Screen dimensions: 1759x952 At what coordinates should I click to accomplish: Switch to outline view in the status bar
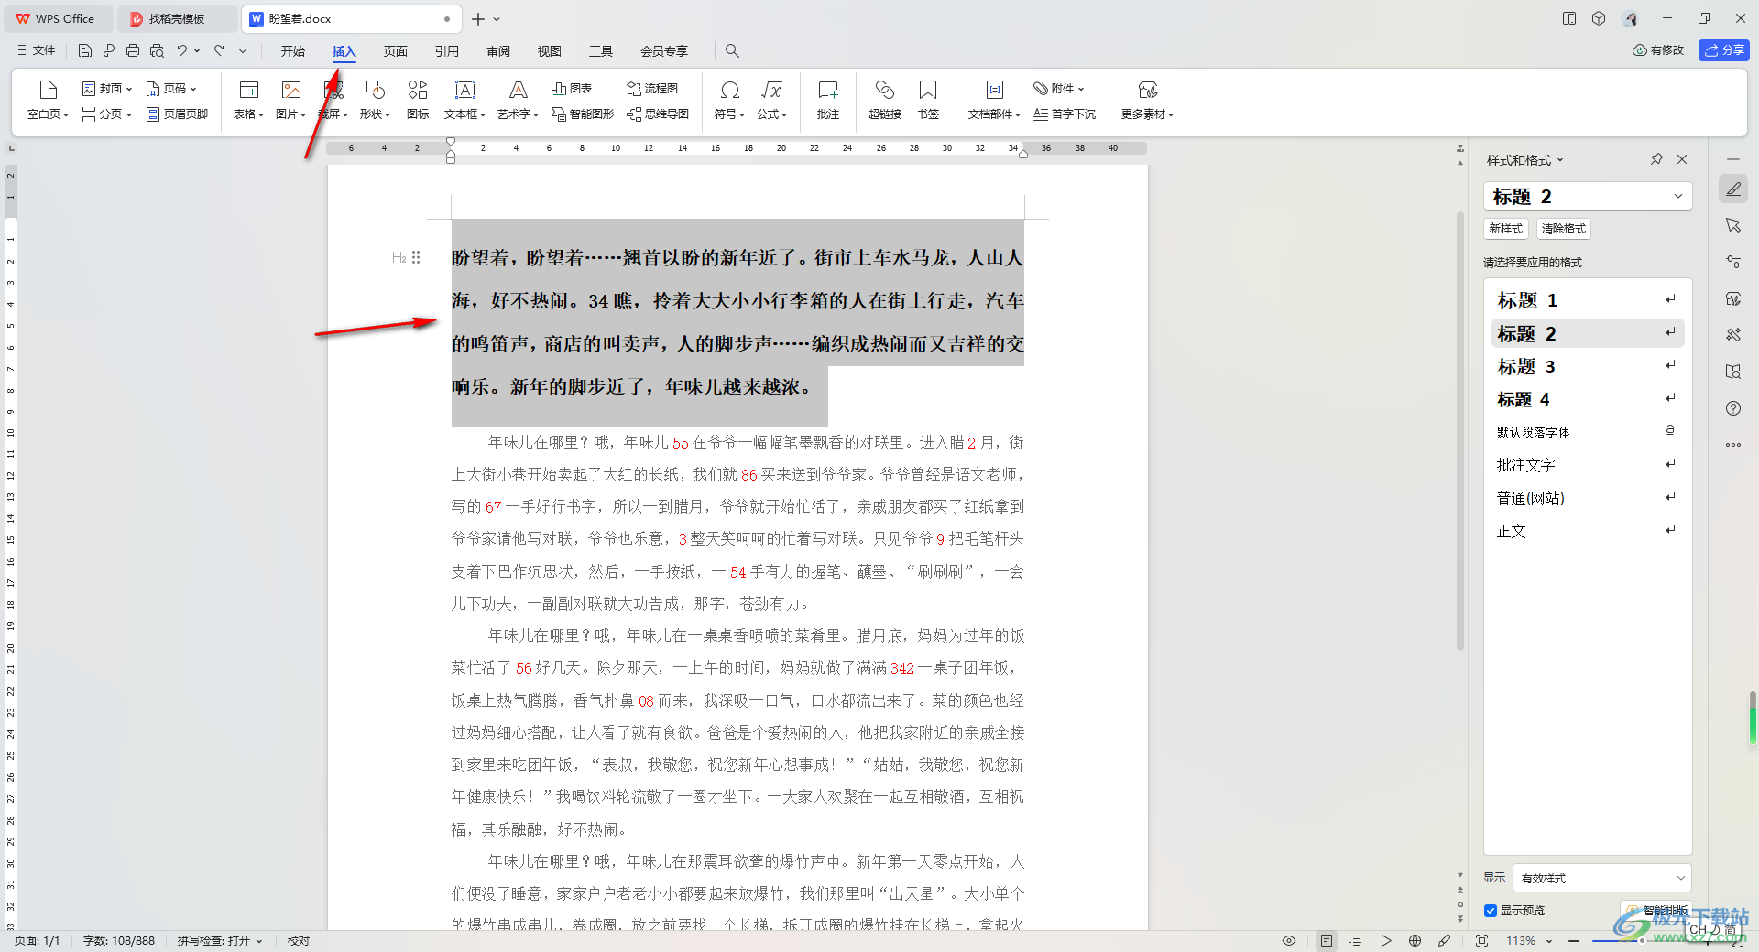point(1356,941)
